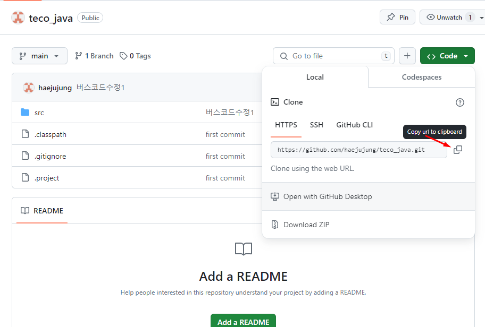Image resolution: width=485 pixels, height=327 pixels.
Task: Click the README book icon in tab
Action: pyautogui.click(x=25, y=211)
